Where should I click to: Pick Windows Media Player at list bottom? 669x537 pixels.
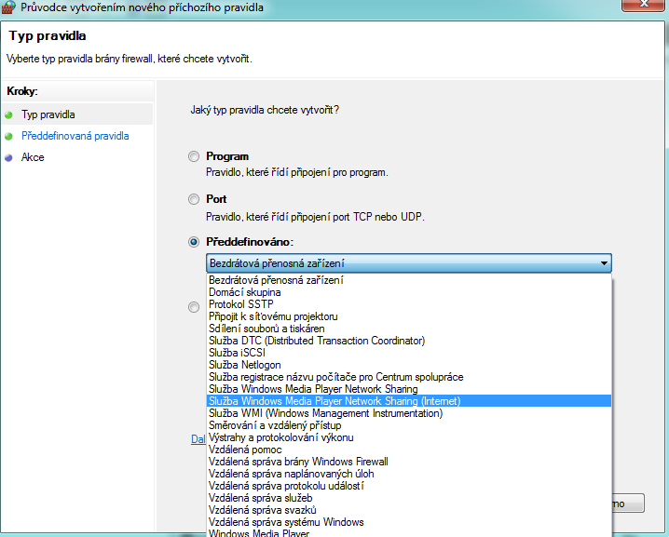(409, 532)
